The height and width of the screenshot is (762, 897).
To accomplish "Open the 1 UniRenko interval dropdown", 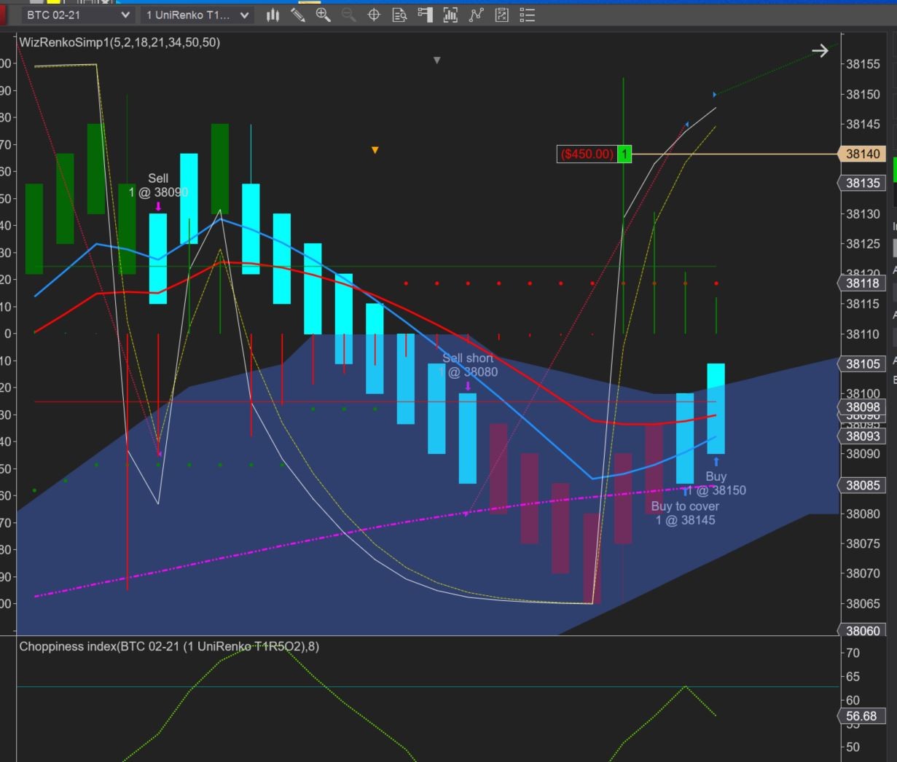I will (x=197, y=15).
